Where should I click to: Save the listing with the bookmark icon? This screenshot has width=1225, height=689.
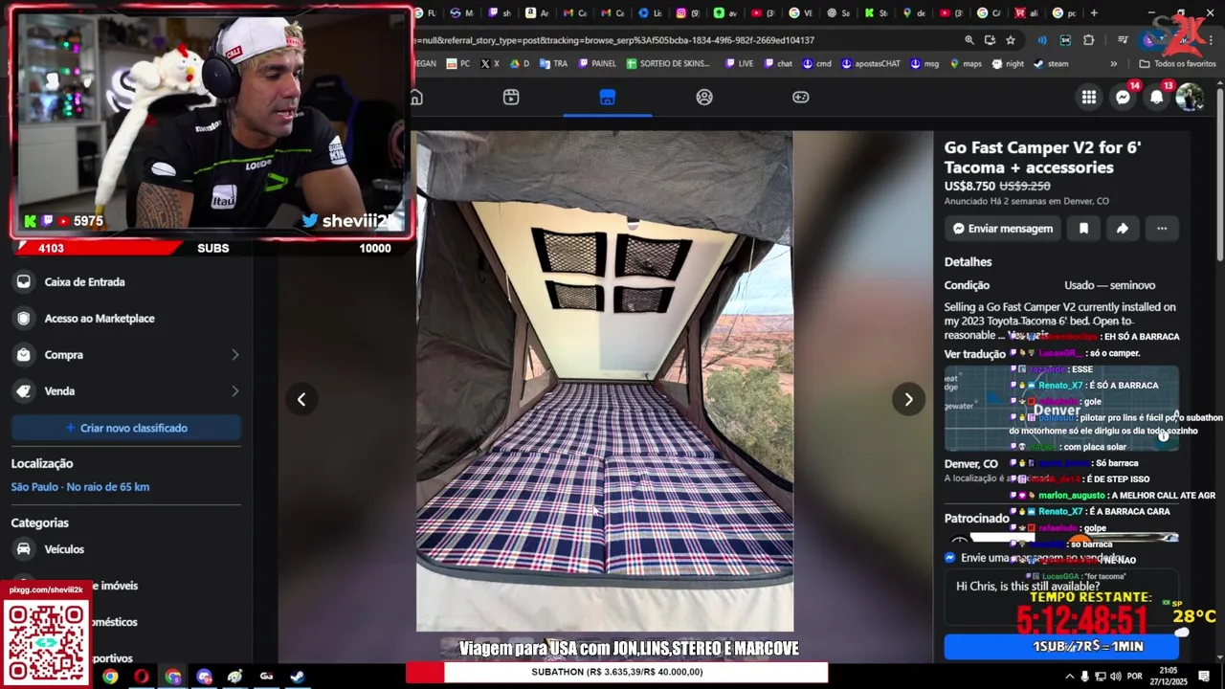tap(1083, 229)
